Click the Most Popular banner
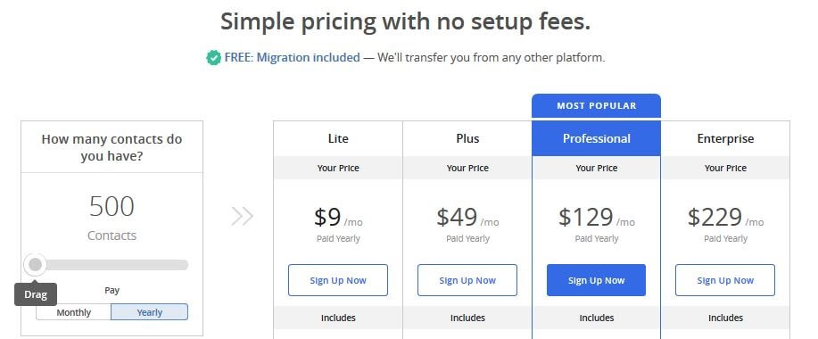This screenshot has width=818, height=339. pos(596,106)
